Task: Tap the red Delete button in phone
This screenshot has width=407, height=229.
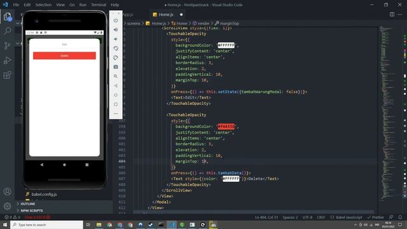Action: click(x=64, y=55)
